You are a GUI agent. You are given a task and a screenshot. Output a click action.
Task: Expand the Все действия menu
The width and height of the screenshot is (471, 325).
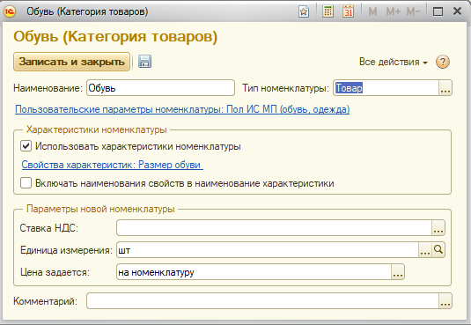[x=394, y=62]
